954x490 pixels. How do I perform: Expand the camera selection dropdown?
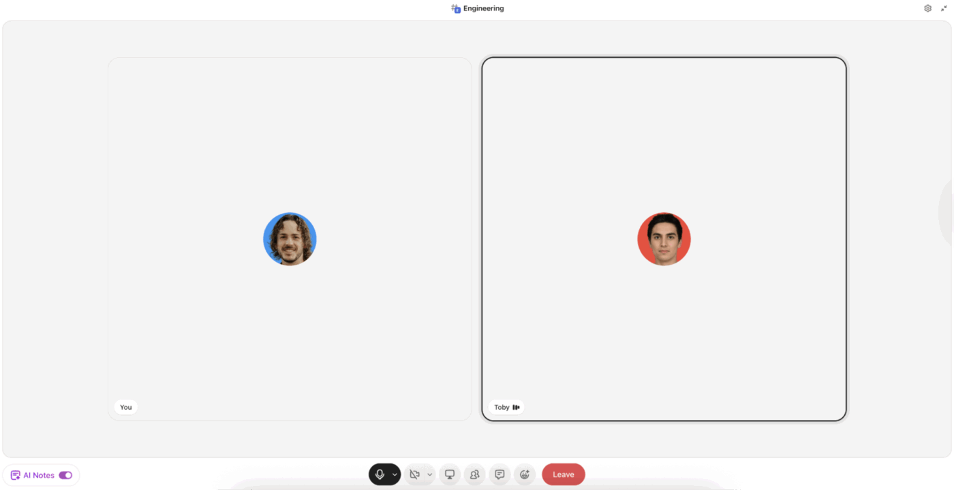pyautogui.click(x=429, y=474)
